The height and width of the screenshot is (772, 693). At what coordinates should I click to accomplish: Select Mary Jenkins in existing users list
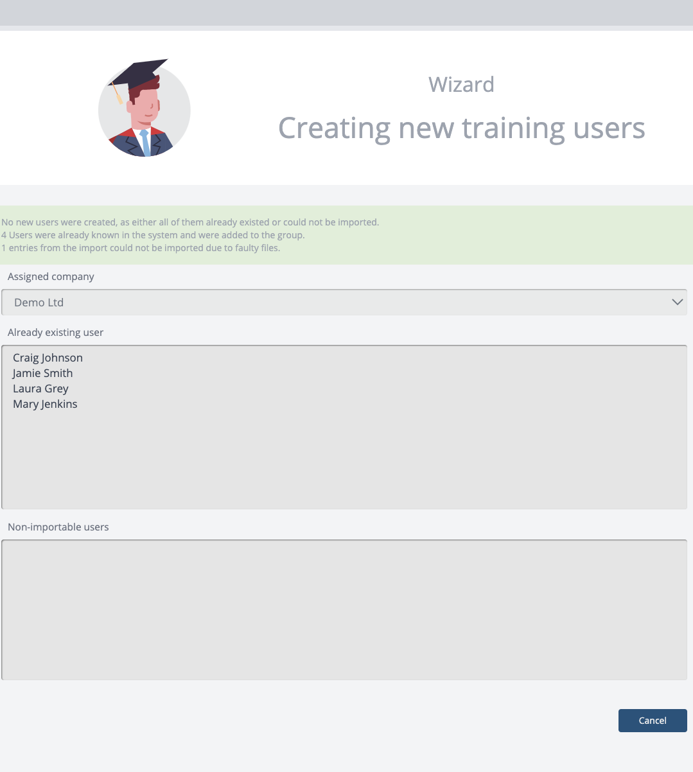45,404
